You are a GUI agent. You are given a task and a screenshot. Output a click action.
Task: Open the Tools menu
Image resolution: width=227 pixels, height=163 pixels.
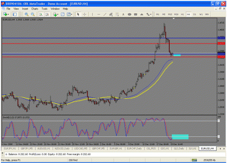tap(44, 9)
